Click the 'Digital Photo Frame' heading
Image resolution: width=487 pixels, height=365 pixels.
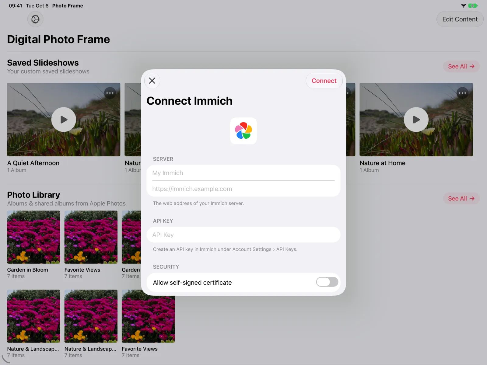[58, 39]
